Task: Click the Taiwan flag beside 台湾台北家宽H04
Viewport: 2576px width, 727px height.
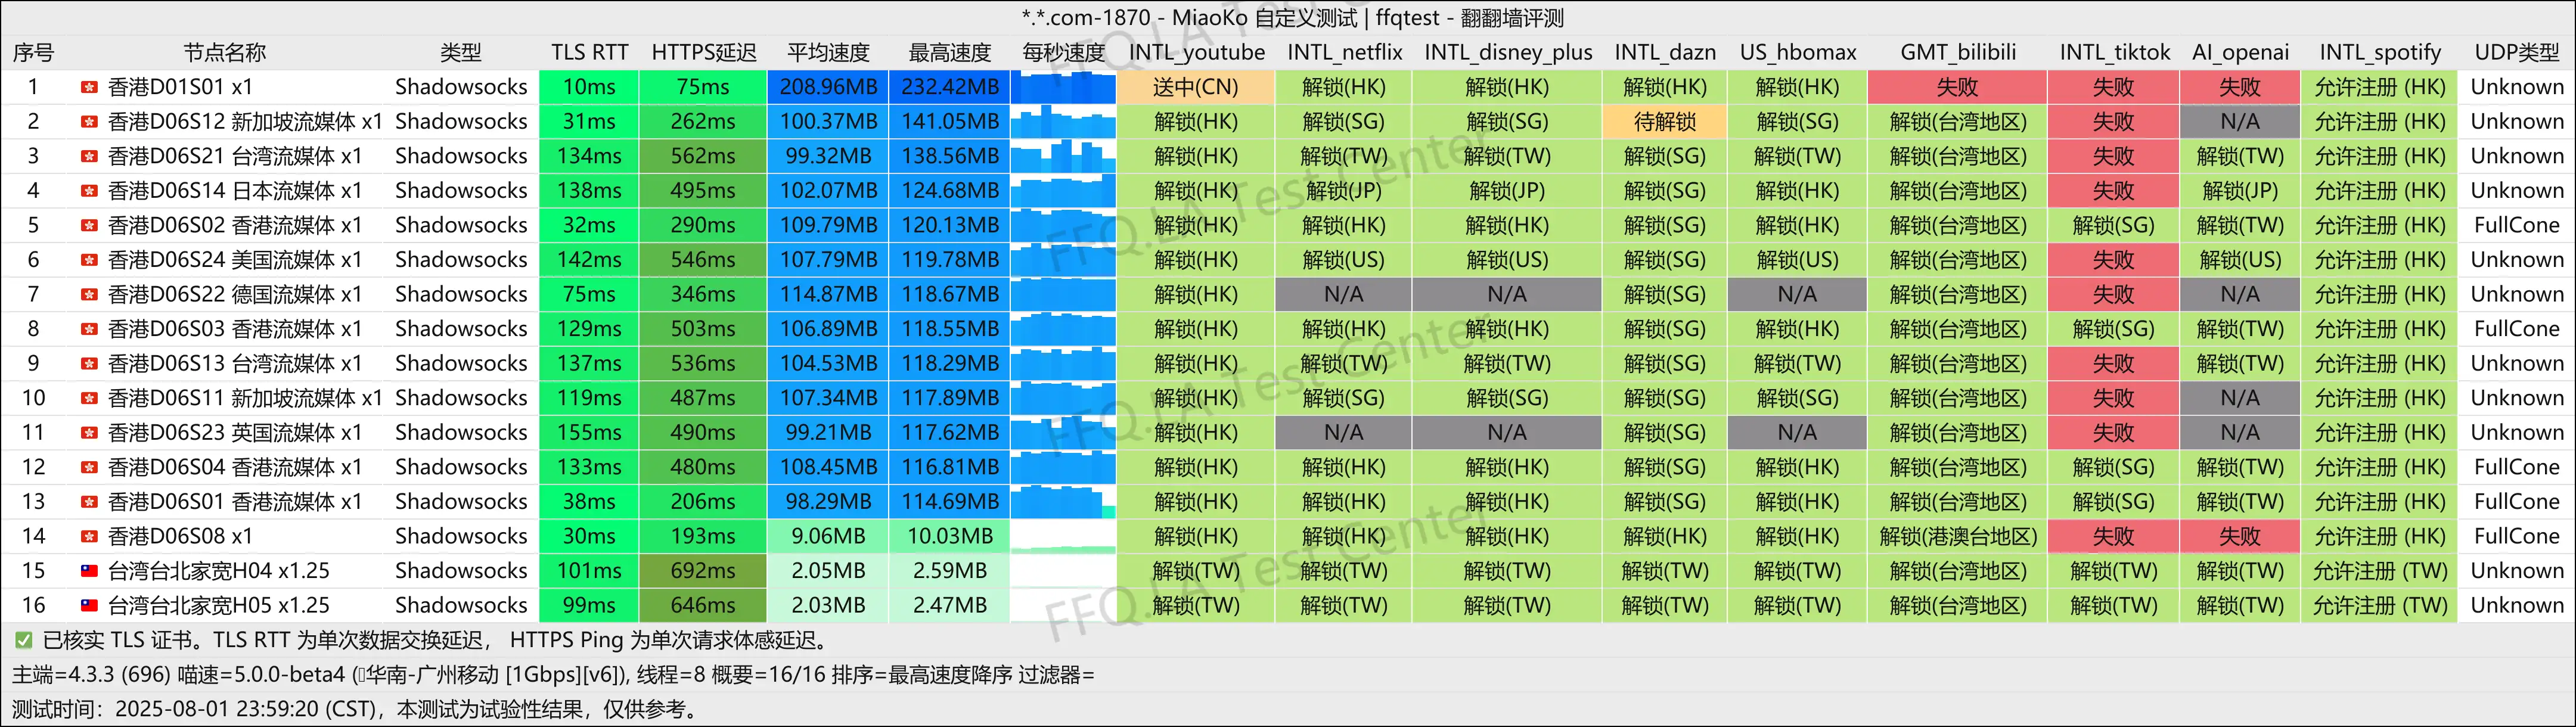Action: [89, 571]
